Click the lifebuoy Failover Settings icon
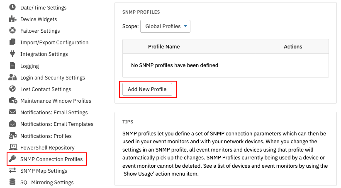 click(x=12, y=30)
